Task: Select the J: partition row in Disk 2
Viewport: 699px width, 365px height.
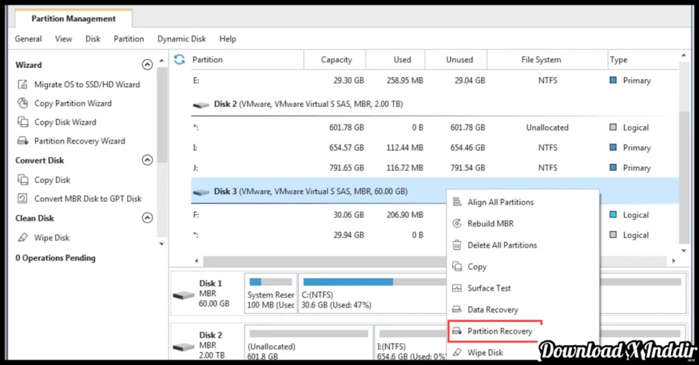Action: coord(435,168)
